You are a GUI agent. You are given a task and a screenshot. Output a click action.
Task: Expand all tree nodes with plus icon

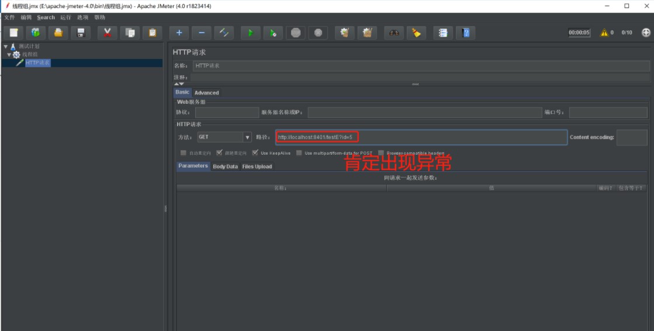179,33
